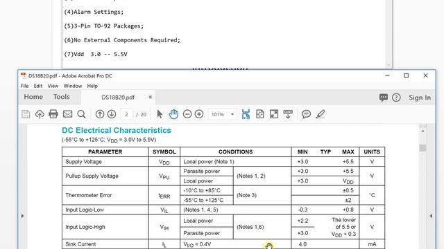The height and width of the screenshot is (249, 444).
Task: Go to previous page arrow
Action: pos(100,114)
